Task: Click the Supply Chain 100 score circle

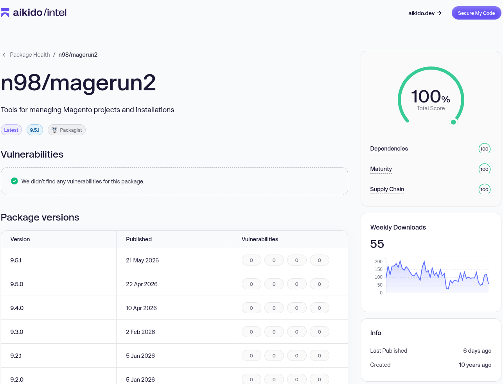Action: tap(484, 189)
